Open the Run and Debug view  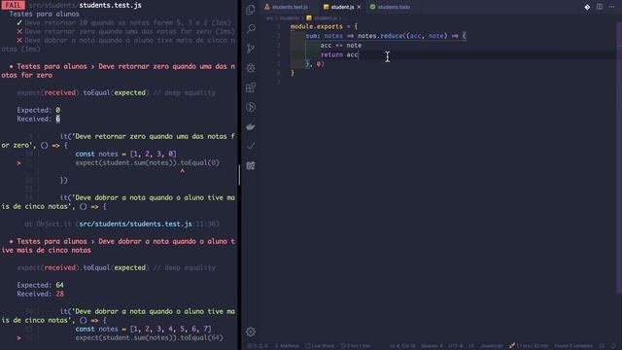(251, 68)
